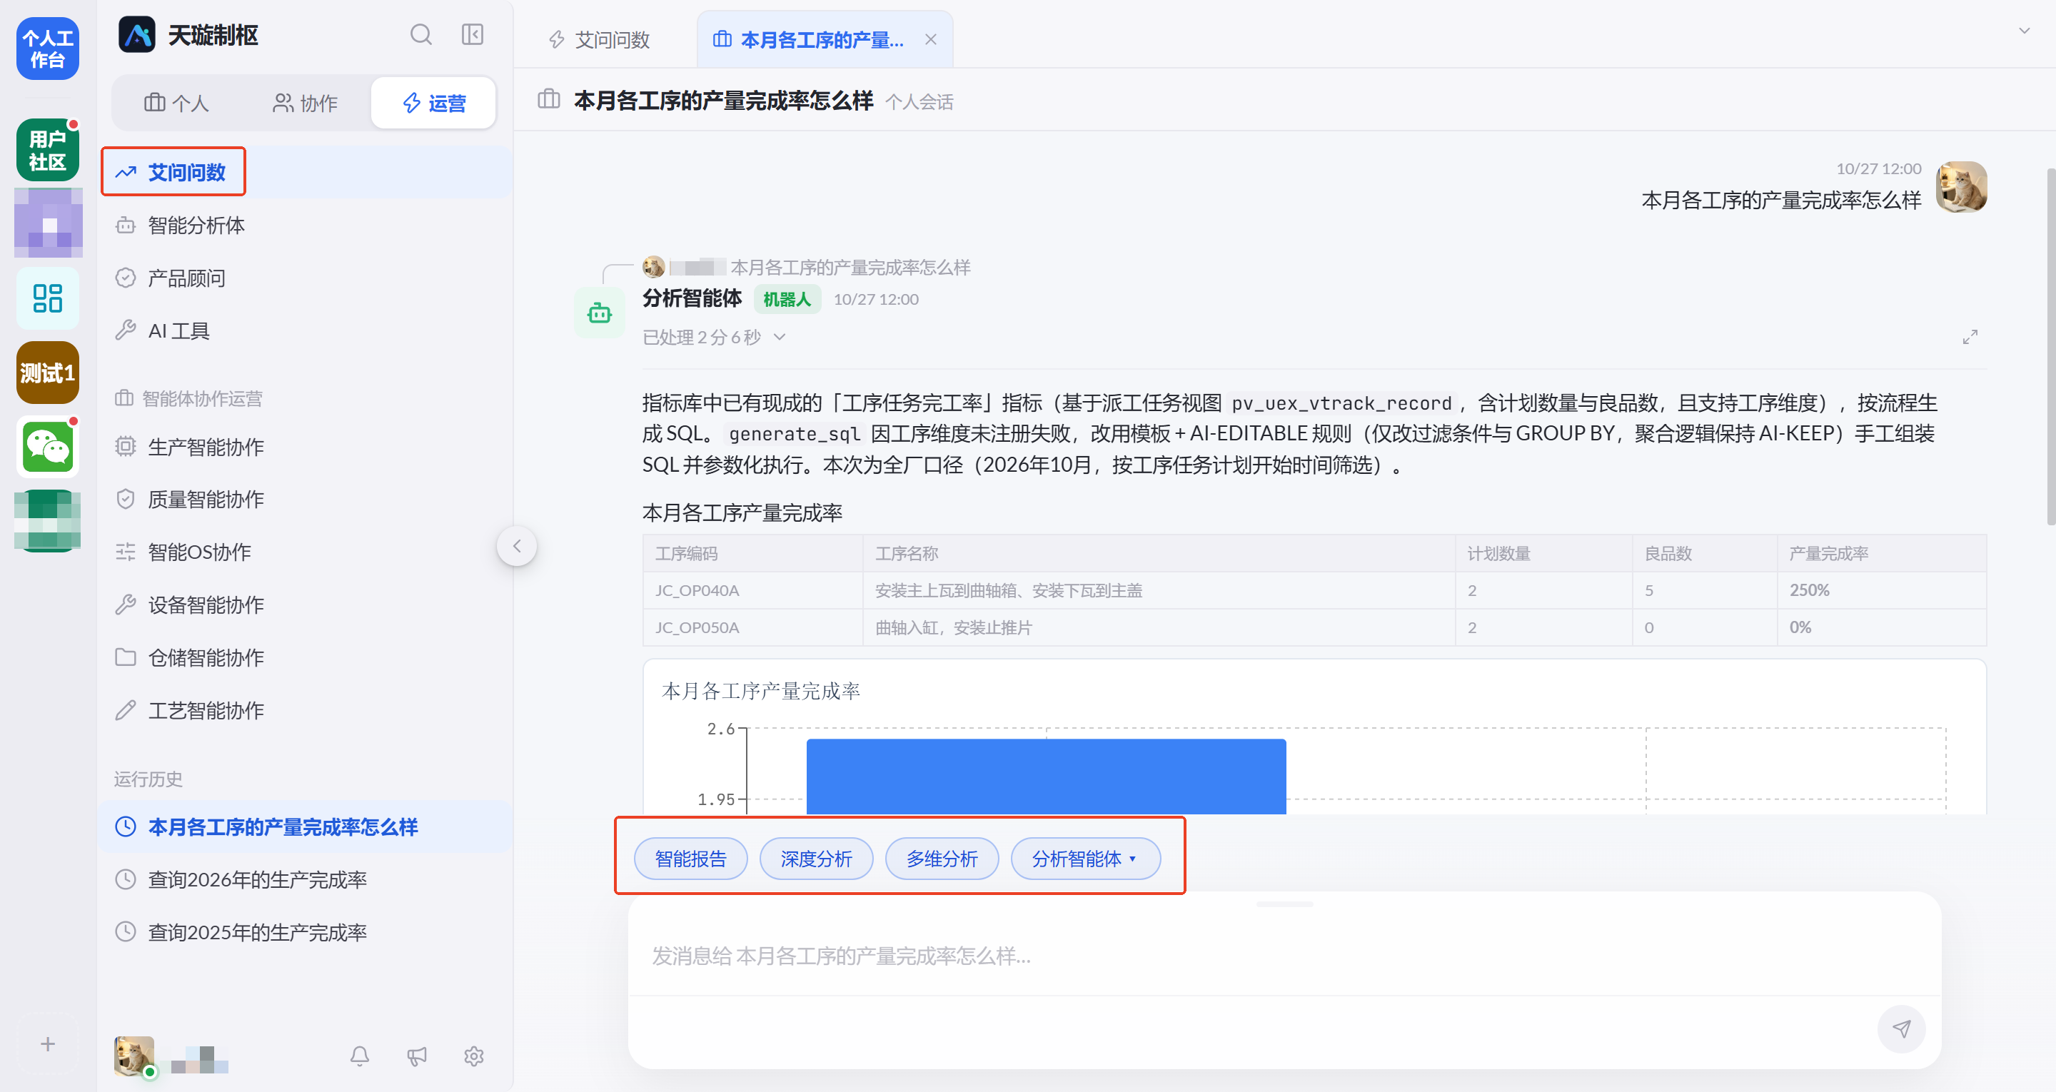Image resolution: width=2056 pixels, height=1092 pixels.
Task: Collapse sidebar using the panel toggle icon
Action: coord(473,35)
